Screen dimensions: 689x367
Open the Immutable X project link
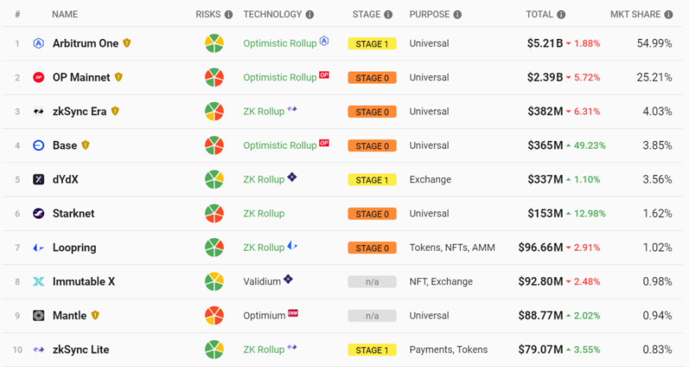(x=84, y=281)
